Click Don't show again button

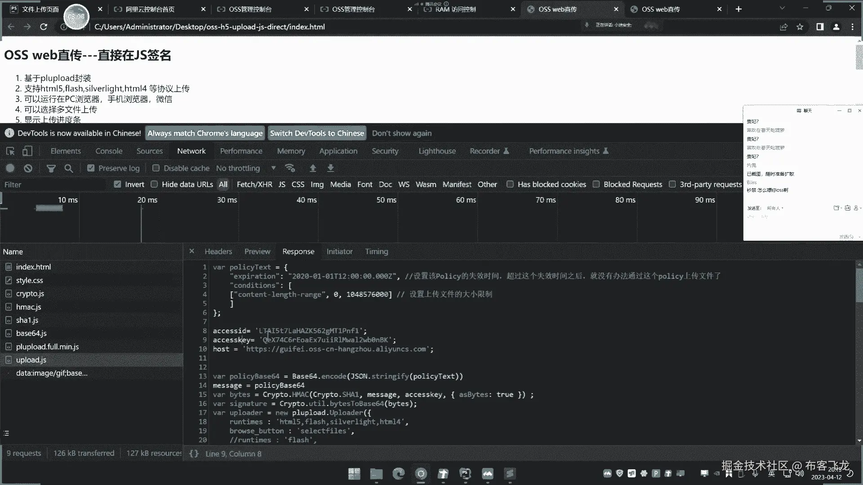(401, 133)
